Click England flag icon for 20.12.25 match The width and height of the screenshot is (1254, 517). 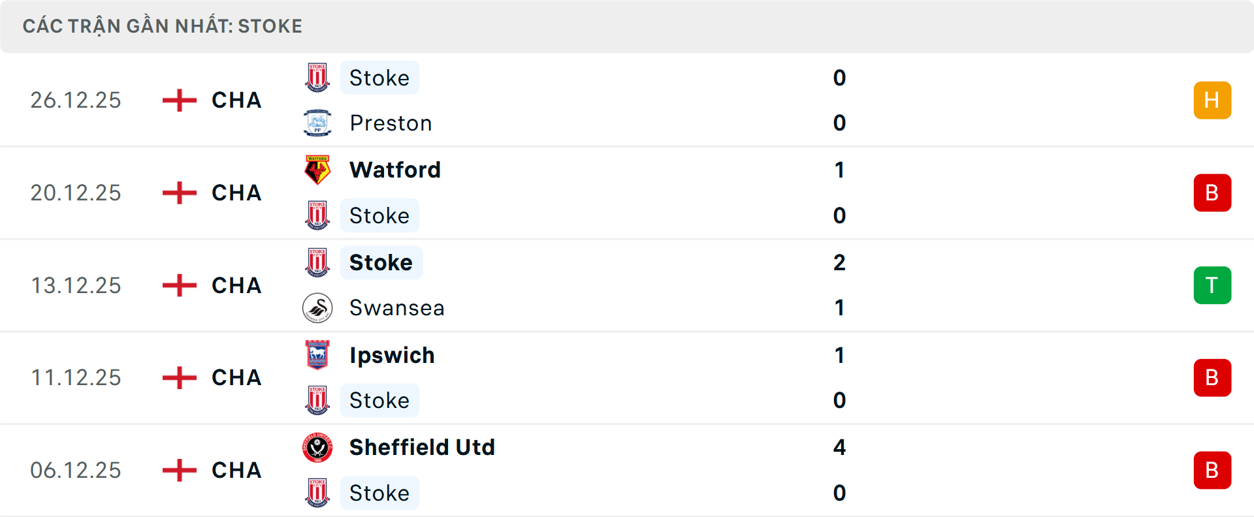click(179, 193)
